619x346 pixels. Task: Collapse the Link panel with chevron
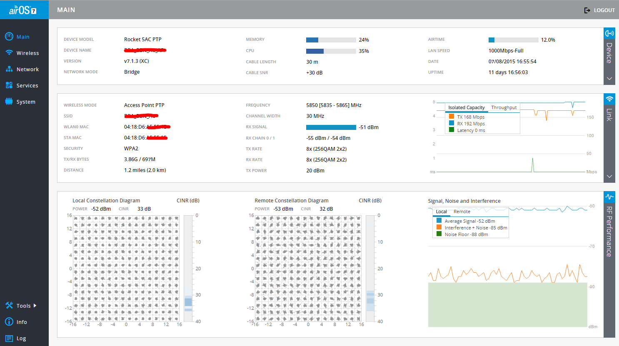coord(609,176)
